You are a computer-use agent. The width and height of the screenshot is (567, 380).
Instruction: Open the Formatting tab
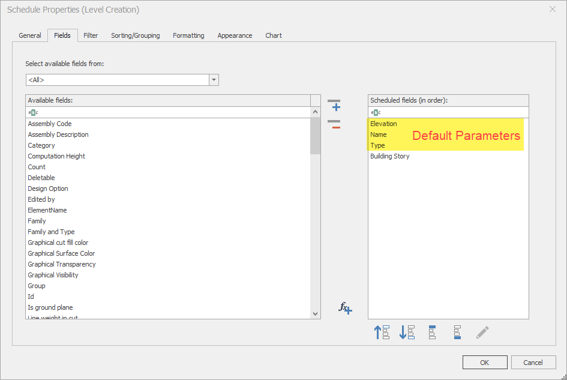(188, 35)
